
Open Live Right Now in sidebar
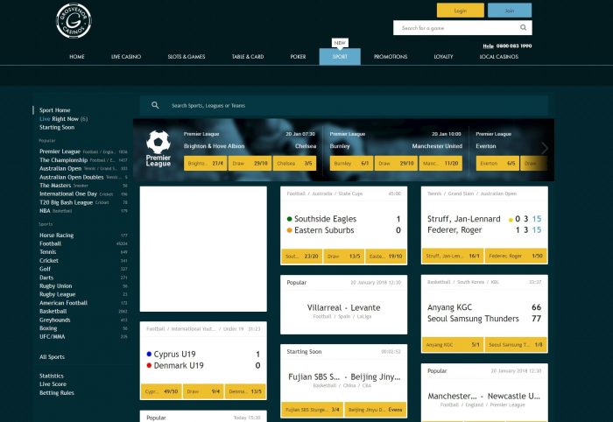(63, 119)
